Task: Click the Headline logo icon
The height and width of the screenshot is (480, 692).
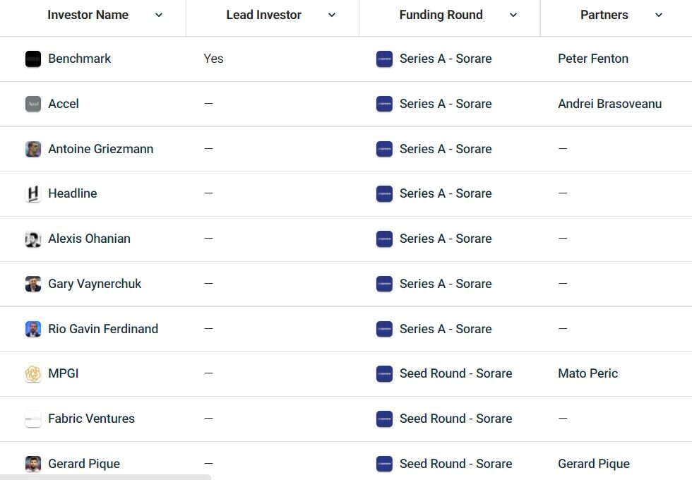Action: point(33,193)
